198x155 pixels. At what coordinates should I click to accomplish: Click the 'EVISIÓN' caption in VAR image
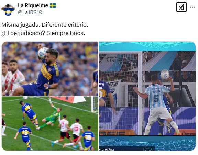(107, 150)
